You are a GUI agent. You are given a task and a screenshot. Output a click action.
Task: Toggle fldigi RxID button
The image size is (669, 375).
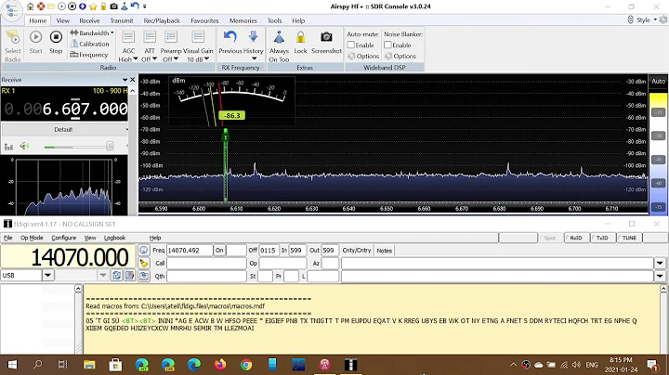pos(576,238)
